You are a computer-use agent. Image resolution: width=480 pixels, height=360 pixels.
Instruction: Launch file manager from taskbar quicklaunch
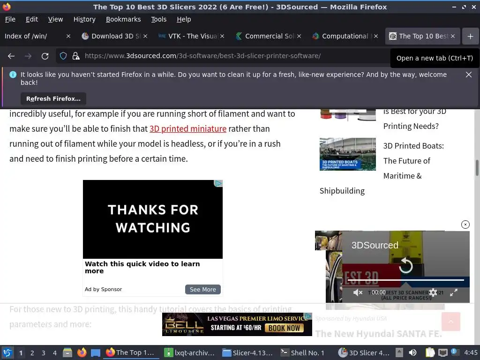coord(67,352)
